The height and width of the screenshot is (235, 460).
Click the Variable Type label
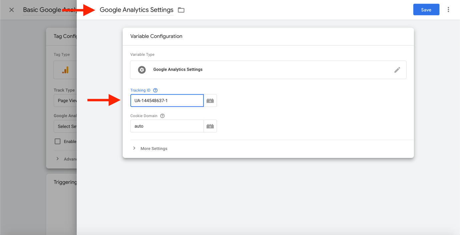pos(142,55)
